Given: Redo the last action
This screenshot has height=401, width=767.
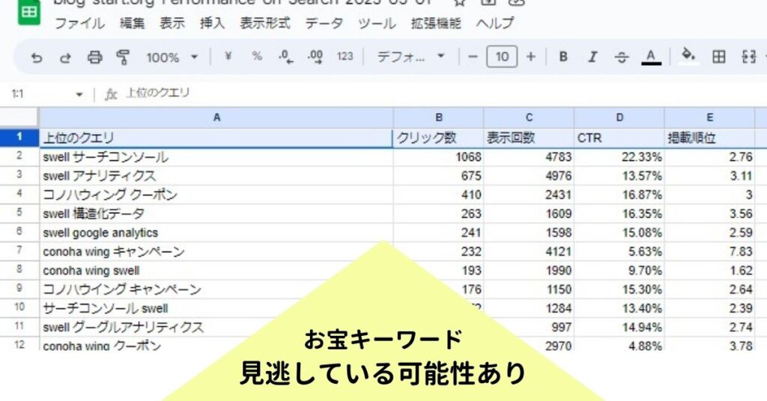Looking at the screenshot, I should [65, 58].
